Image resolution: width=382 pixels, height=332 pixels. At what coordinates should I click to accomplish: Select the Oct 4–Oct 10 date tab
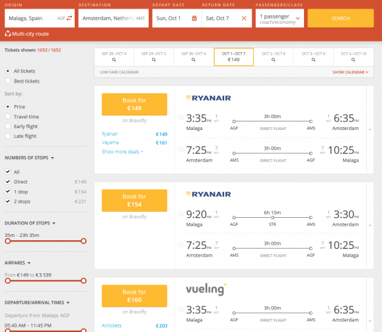[x=354, y=57]
